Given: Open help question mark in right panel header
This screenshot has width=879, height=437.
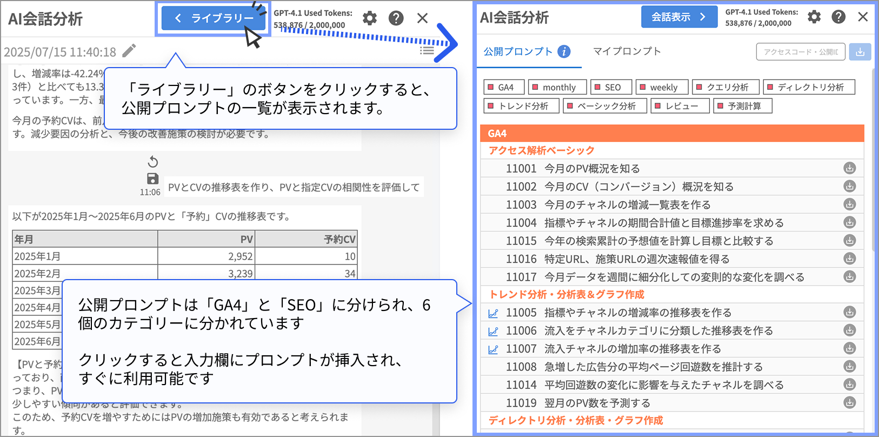Looking at the screenshot, I should [x=838, y=17].
